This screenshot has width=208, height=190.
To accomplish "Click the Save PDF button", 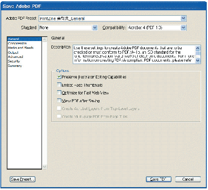I will [x=159, y=179].
